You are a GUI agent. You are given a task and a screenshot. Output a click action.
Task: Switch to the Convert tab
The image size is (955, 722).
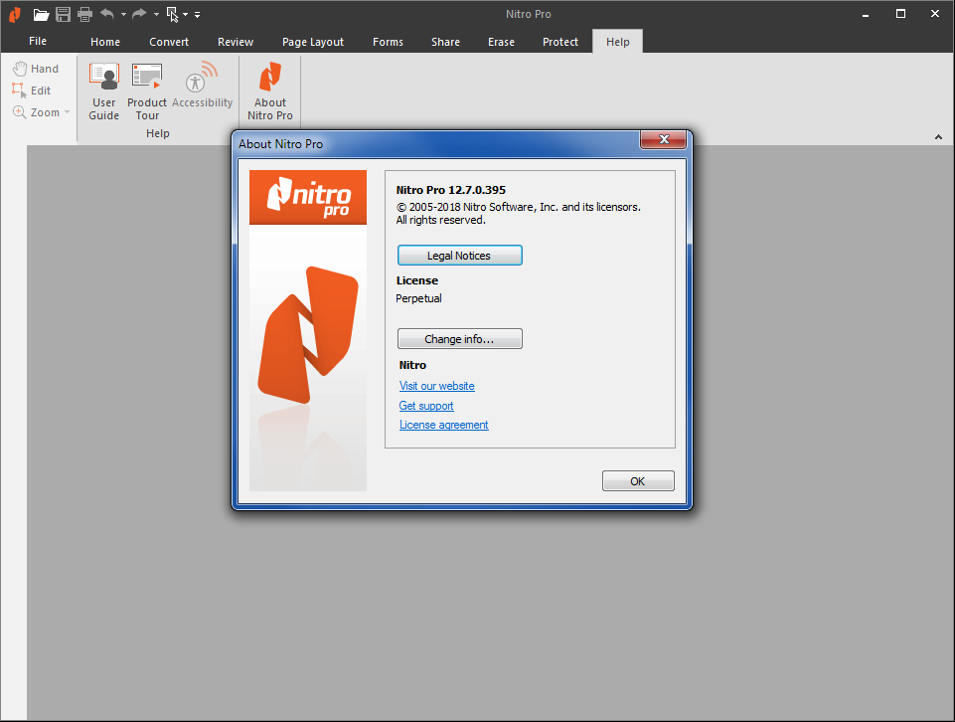(x=169, y=42)
